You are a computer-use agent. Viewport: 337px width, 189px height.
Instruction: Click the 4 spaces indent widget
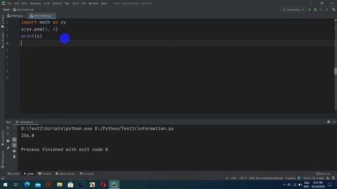(290, 178)
